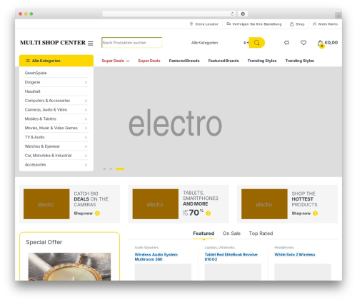The width and height of the screenshot is (357, 302).
Task: Click the hottest products electro thumbnail
Action: click(264, 204)
